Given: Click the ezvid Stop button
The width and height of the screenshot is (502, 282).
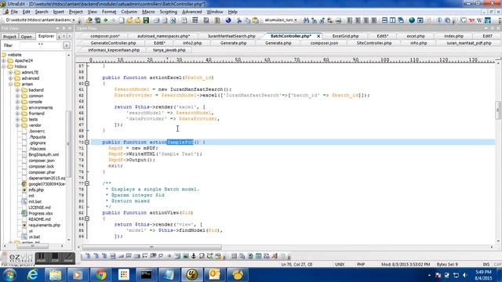Looking at the screenshot, I should point(55,258).
